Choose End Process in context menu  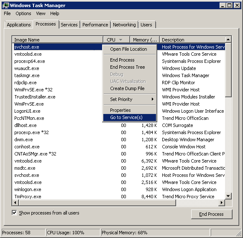[130, 60]
